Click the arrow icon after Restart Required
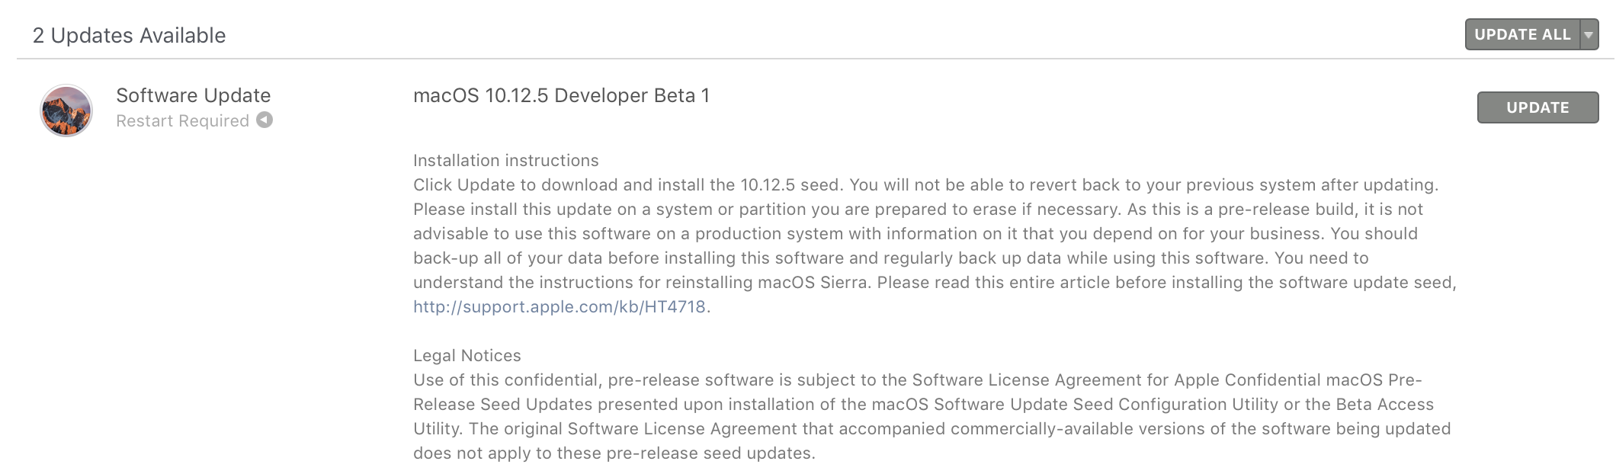This screenshot has width=1616, height=474. [x=265, y=120]
